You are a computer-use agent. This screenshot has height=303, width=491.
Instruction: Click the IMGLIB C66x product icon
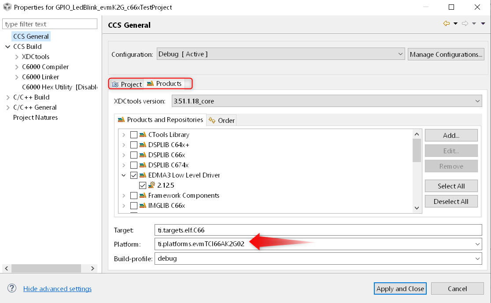(x=143, y=206)
